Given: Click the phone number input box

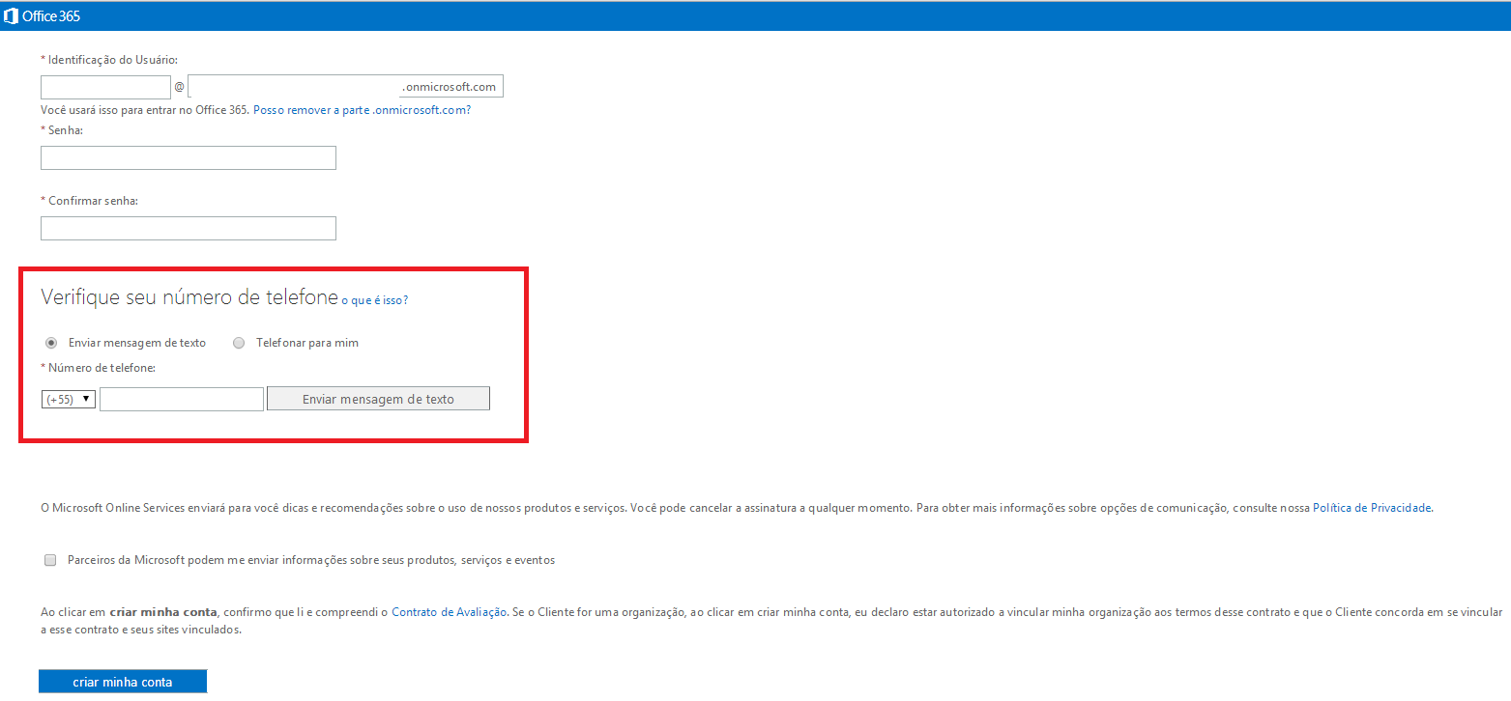Looking at the screenshot, I should point(181,399).
